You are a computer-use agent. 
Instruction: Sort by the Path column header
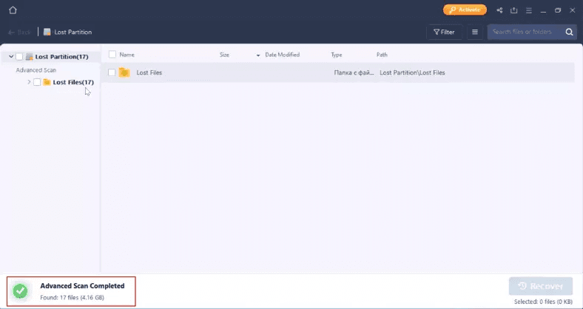[x=382, y=55]
